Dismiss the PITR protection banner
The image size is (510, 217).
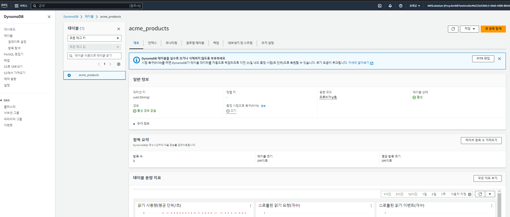[x=500, y=59]
